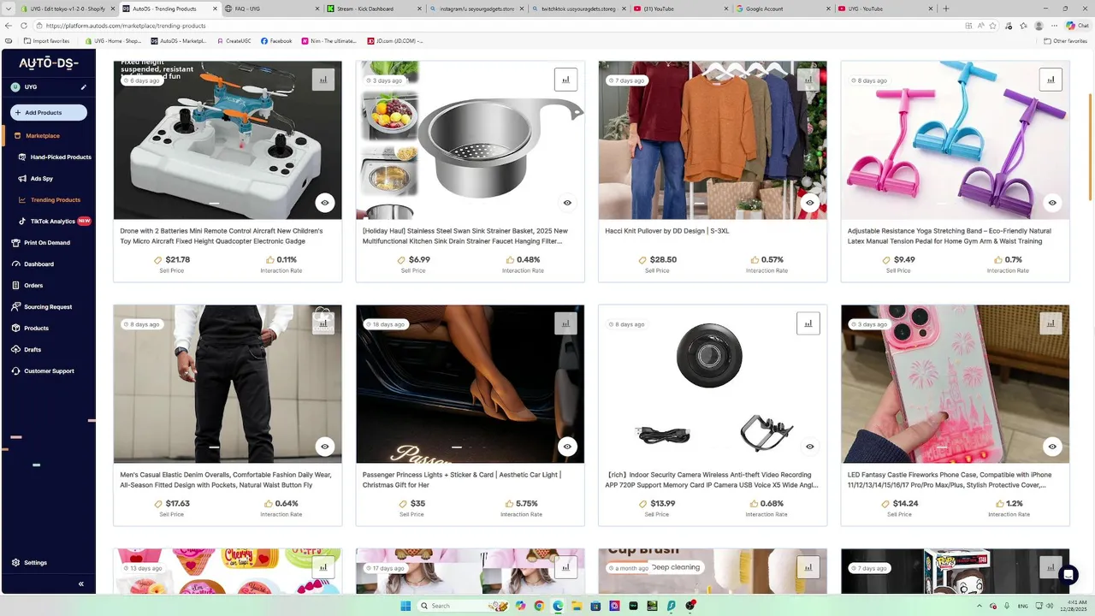
Task: Toggle eye preview on the security camera image
Action: (809, 447)
